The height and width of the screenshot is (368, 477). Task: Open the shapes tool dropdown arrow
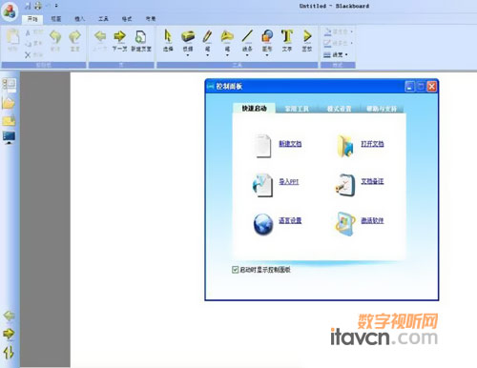267,55
